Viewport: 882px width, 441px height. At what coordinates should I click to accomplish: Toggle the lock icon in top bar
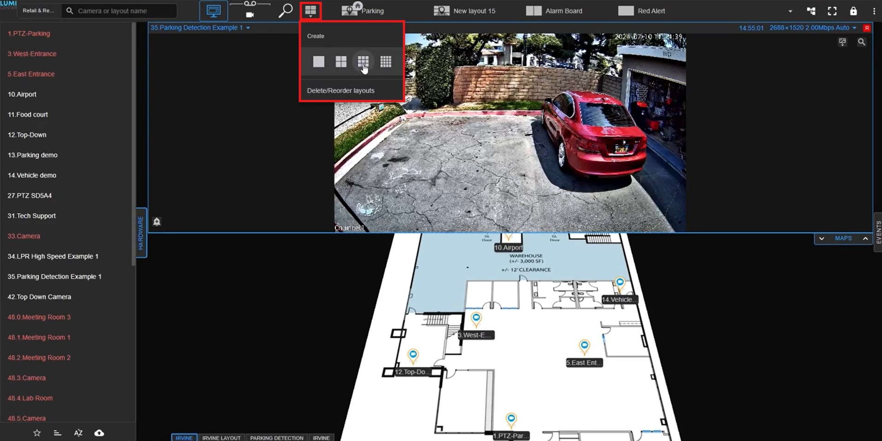853,11
